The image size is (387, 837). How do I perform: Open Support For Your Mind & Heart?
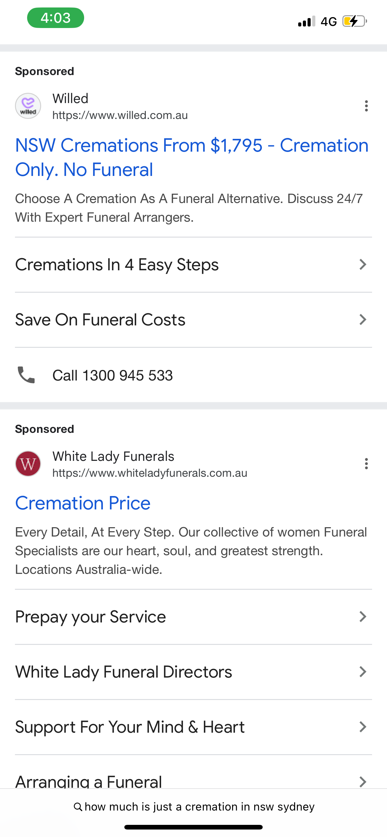click(130, 727)
